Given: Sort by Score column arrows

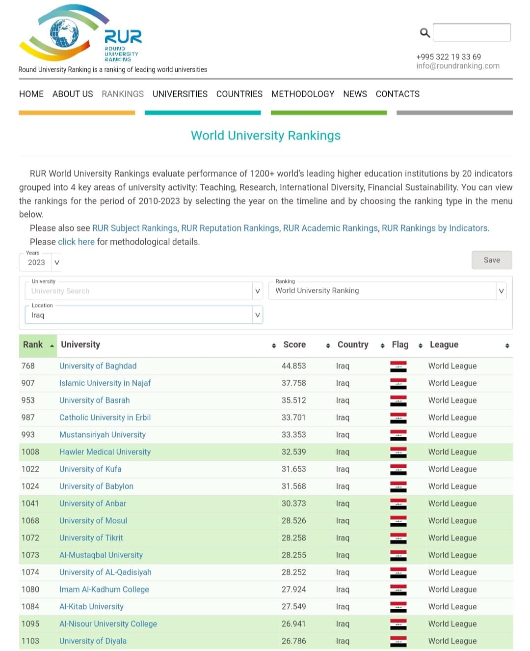Looking at the screenshot, I should click(328, 346).
